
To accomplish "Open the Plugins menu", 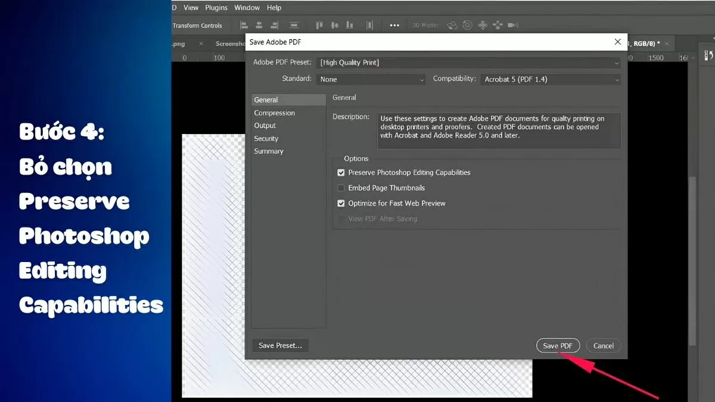I will point(216,8).
